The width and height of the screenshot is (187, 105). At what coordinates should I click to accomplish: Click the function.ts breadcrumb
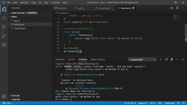click(64, 13)
